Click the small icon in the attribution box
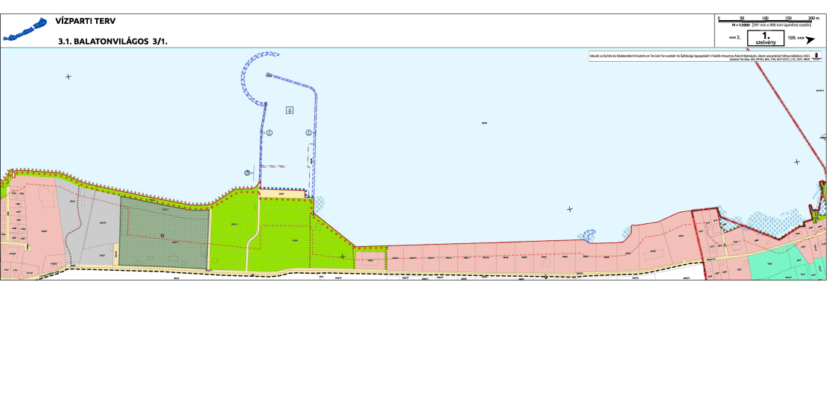 (x=818, y=56)
